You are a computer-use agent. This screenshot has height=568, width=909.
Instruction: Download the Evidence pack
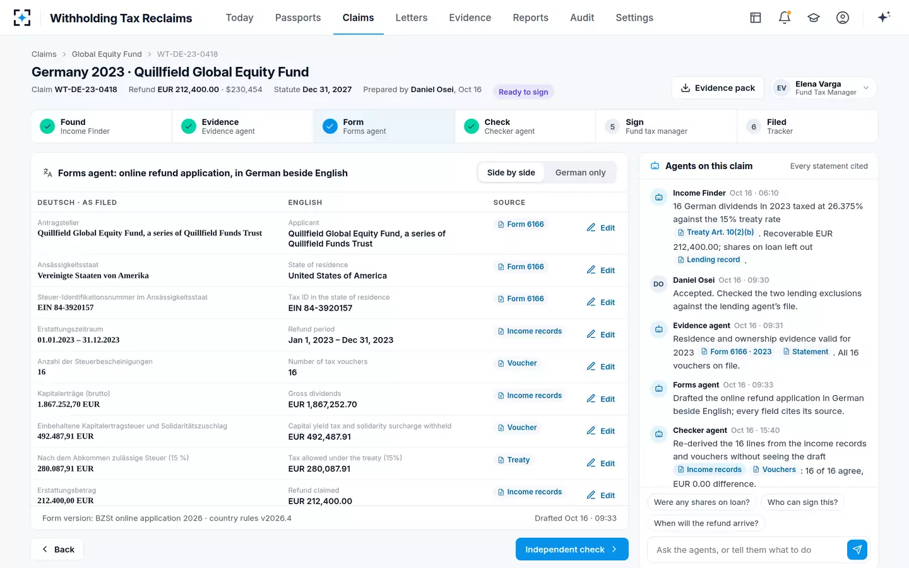point(718,88)
